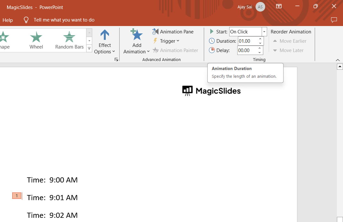
Task: Click the Animation Pane icon
Action: coord(155,31)
